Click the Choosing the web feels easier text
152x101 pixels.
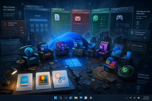[143, 12]
